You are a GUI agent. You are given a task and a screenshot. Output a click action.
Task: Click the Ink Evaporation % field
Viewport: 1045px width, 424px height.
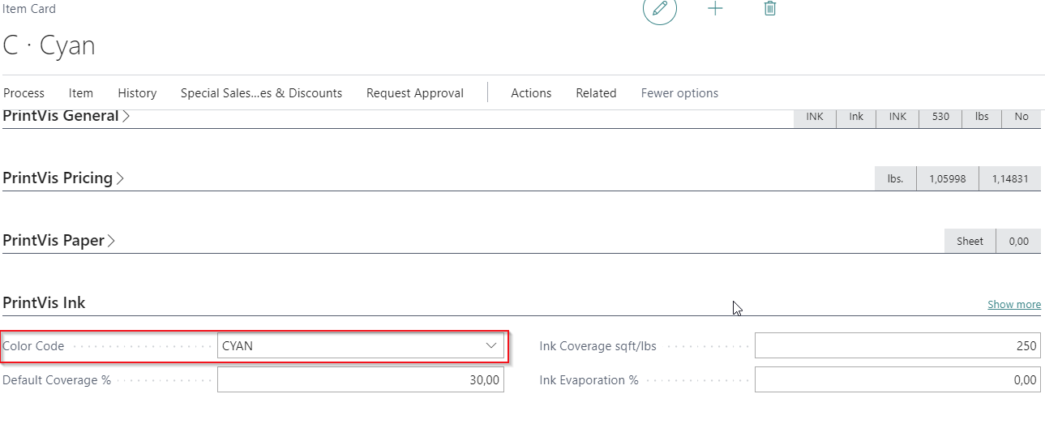pyautogui.click(x=897, y=380)
